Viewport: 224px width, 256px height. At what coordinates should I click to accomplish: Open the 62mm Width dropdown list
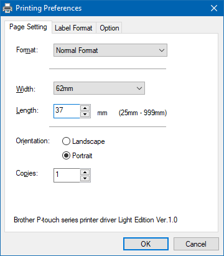coord(99,88)
